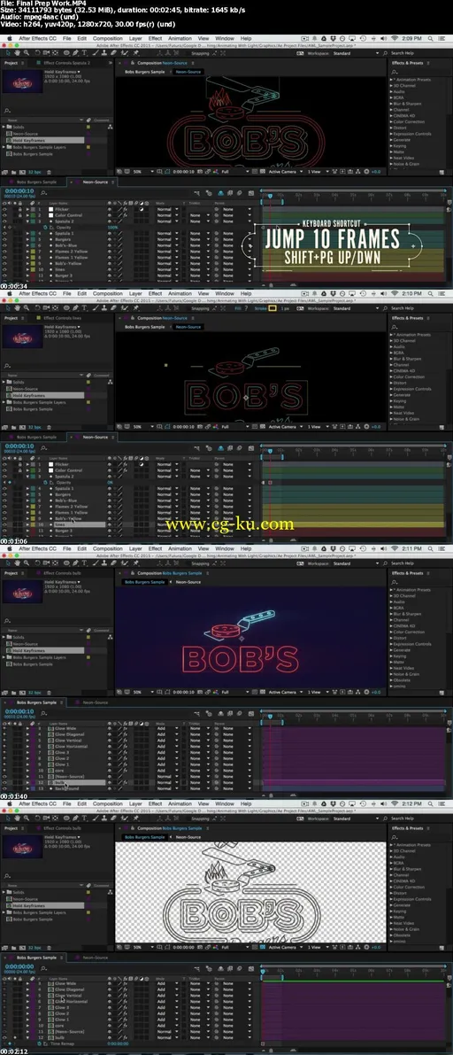This screenshot has width=453, height=1055.
Task: Hide the Color Control layer in the 2:09 PM frame
Action: (x=4, y=215)
